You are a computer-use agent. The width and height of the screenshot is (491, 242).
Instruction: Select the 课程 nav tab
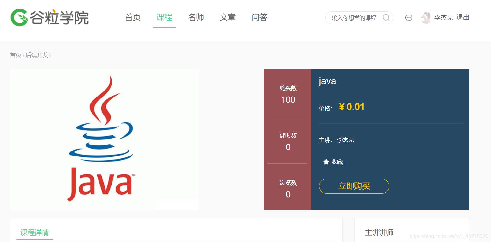164,17
